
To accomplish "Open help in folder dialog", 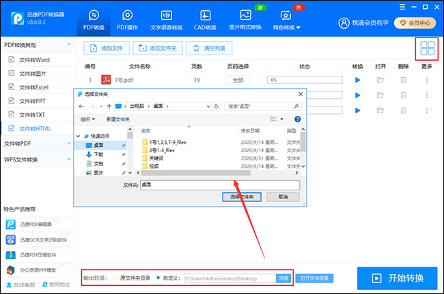I will (x=297, y=119).
